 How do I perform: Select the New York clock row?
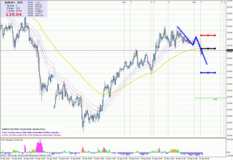coord(35,15)
